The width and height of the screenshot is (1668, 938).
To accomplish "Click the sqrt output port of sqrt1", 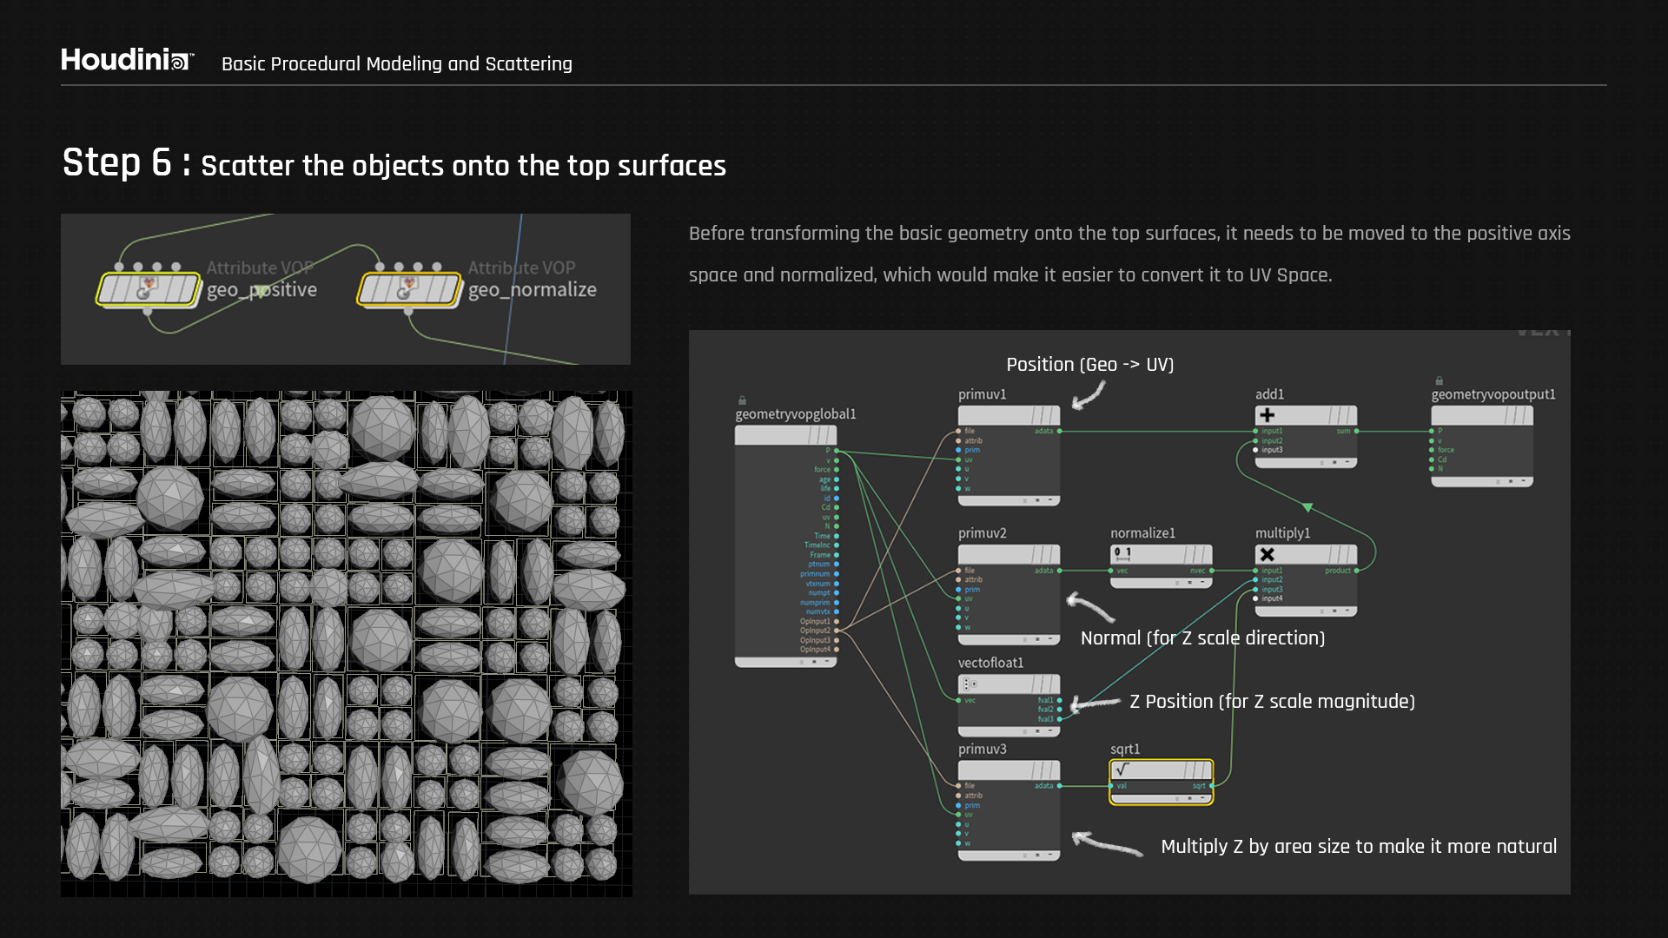I will pos(1211,786).
